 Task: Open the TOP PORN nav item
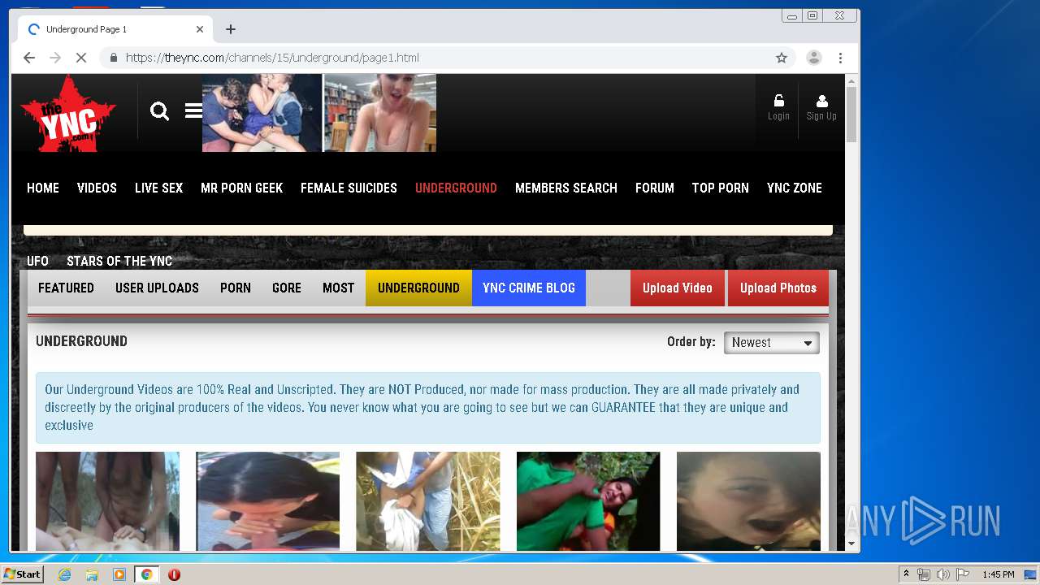coord(720,188)
